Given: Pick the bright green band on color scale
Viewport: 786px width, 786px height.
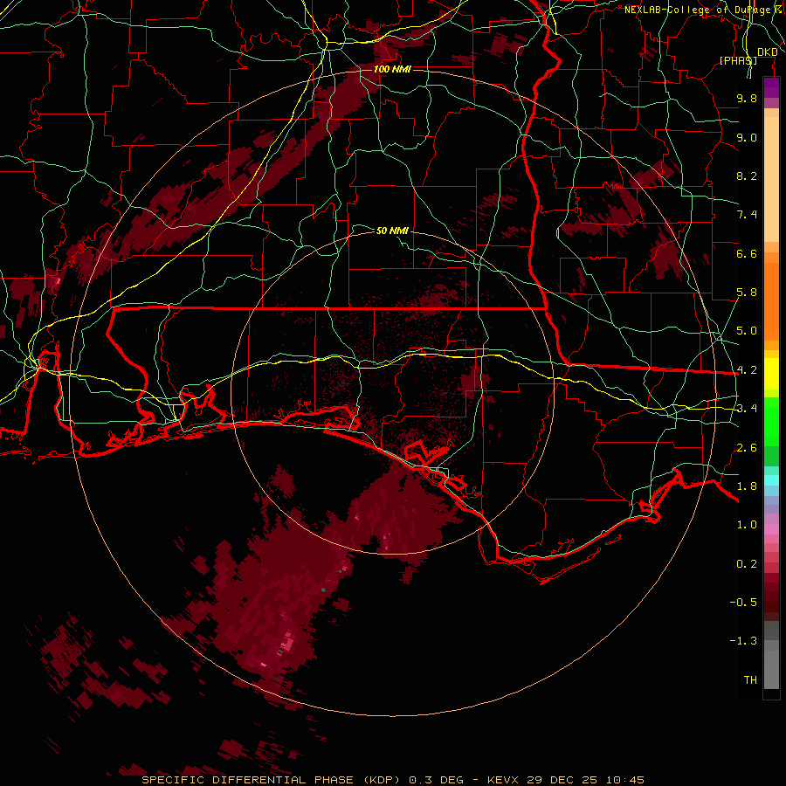Looking at the screenshot, I should tap(771, 422).
